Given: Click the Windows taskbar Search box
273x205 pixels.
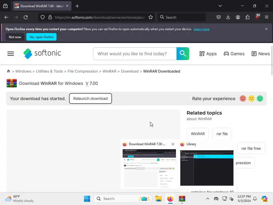Looking at the screenshot, I should tap(123, 199).
